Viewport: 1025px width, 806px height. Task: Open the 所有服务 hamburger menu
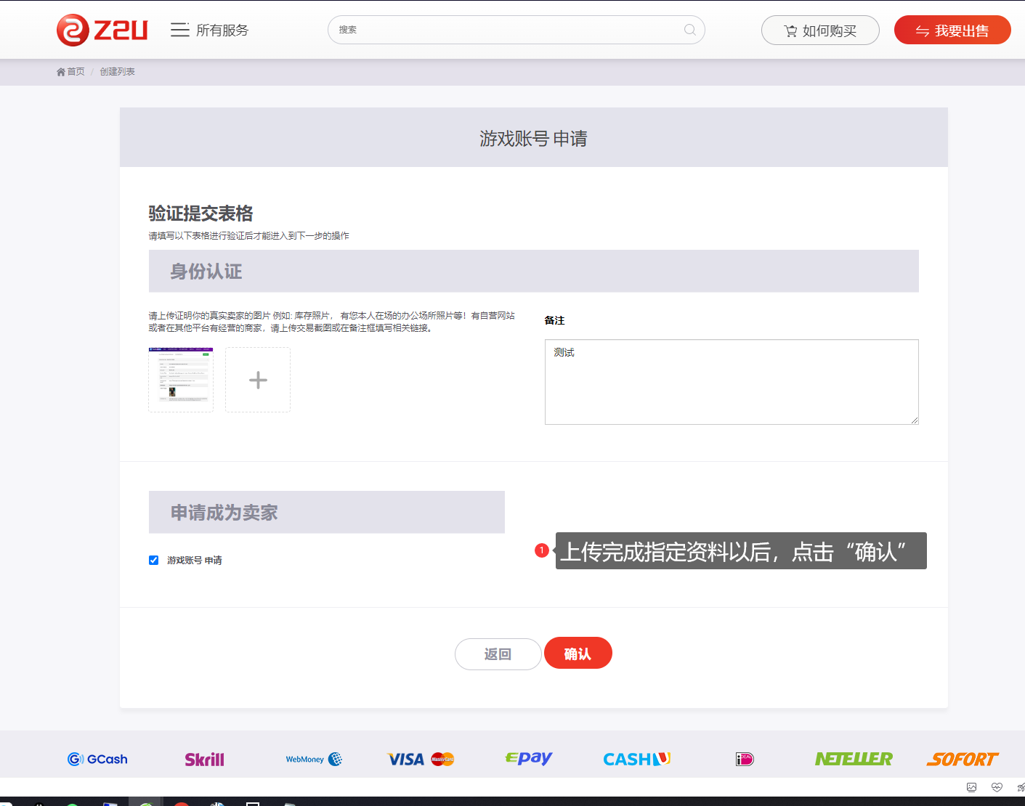(x=179, y=30)
